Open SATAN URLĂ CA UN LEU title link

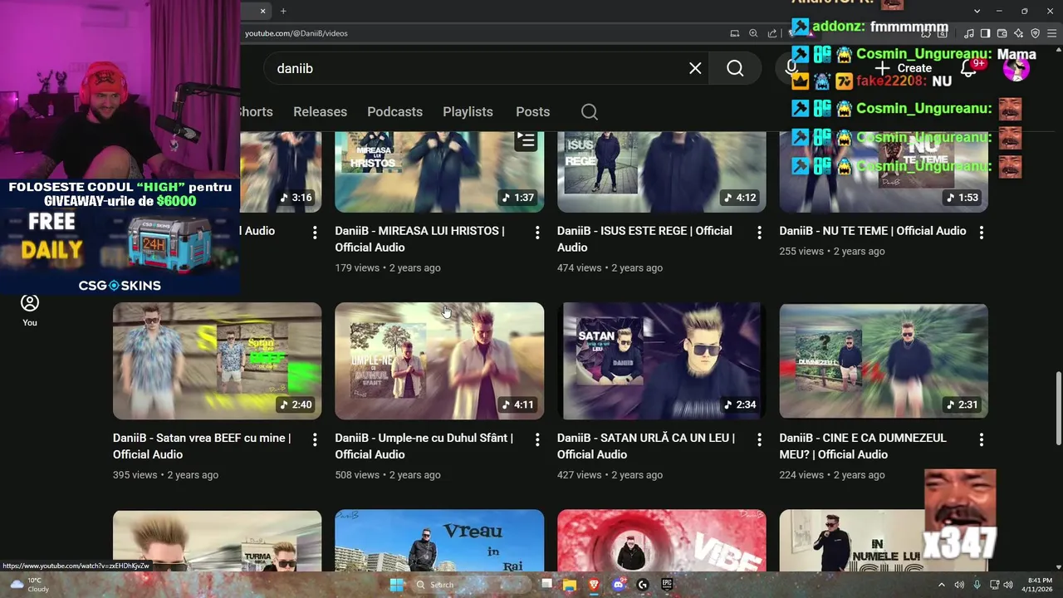click(x=645, y=446)
